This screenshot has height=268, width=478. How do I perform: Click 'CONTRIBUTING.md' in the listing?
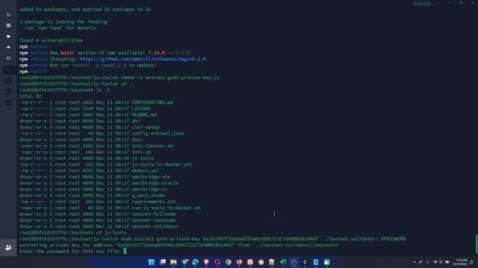pos(152,103)
